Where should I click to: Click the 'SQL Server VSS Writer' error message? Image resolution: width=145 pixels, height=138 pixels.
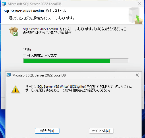[78, 88]
